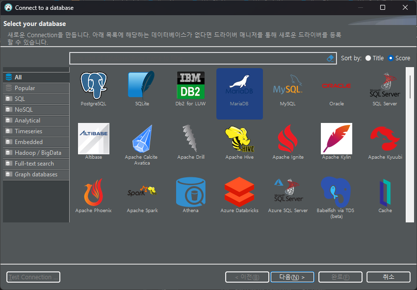Image resolution: width=417 pixels, height=290 pixels.
Task: Proceed with the 다음(N) button
Action: pyautogui.click(x=292, y=277)
